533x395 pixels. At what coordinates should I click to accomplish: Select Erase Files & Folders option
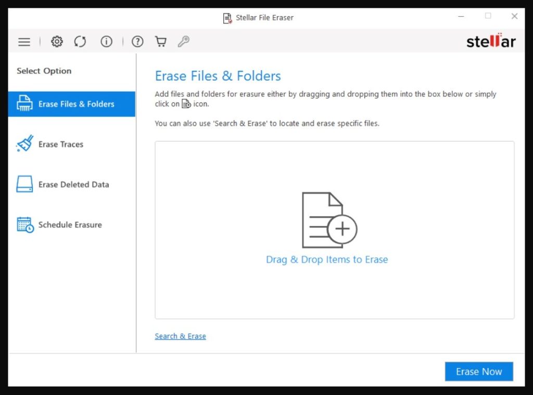(x=72, y=104)
